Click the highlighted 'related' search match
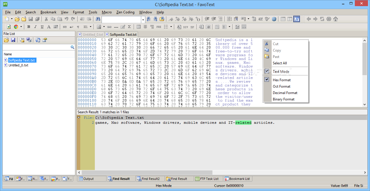 pyautogui.click(x=243, y=123)
